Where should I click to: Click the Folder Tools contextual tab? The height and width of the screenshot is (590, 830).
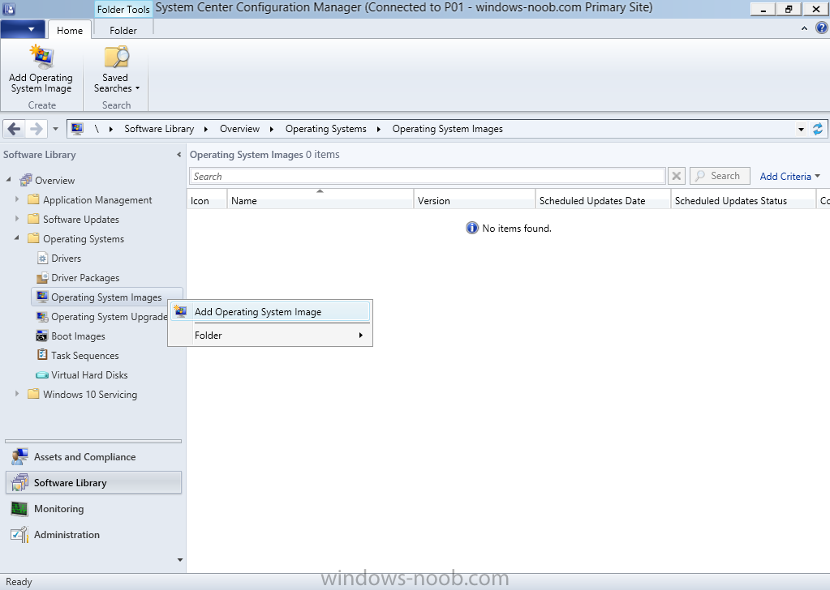123,10
